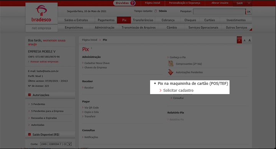Open the Cheques menu
The width and height of the screenshot is (276, 149).
click(x=190, y=20)
